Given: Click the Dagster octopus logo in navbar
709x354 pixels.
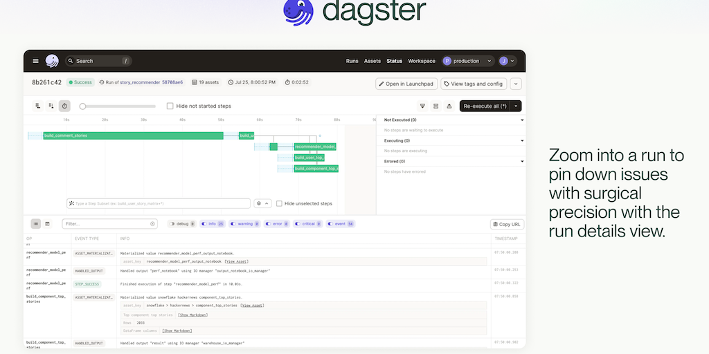Looking at the screenshot, I should pos(52,61).
